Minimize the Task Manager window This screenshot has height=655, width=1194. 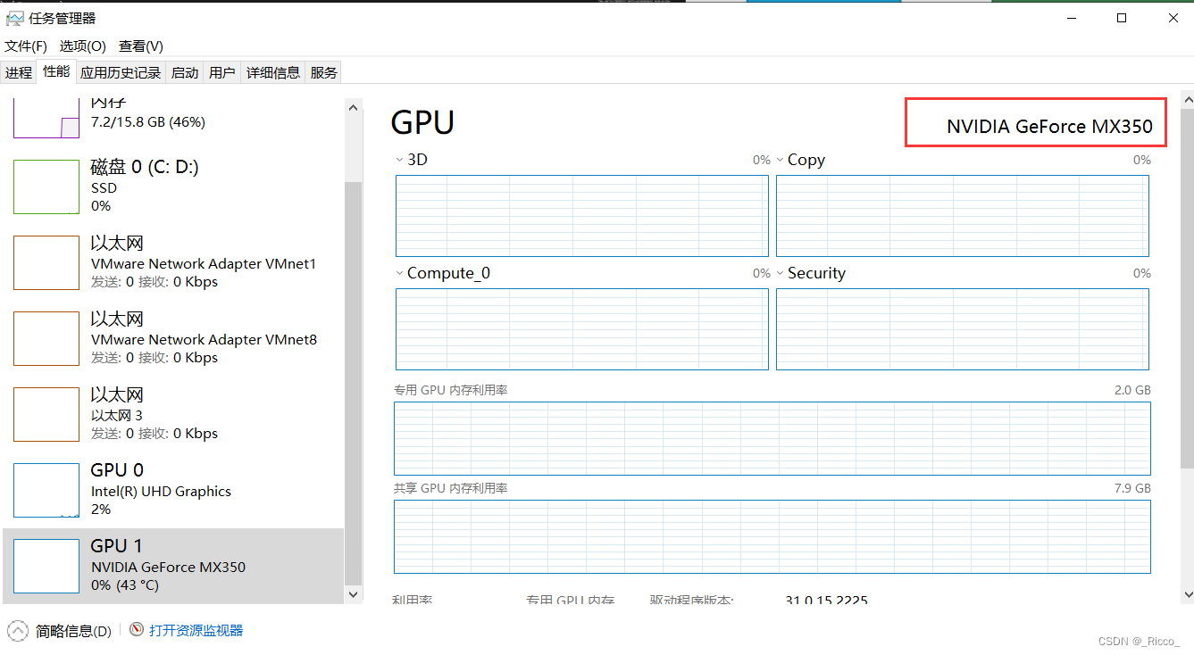1071,18
